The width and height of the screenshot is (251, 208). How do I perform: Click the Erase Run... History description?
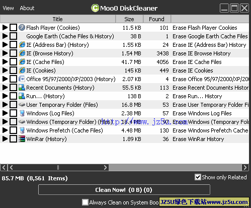(x=197, y=96)
